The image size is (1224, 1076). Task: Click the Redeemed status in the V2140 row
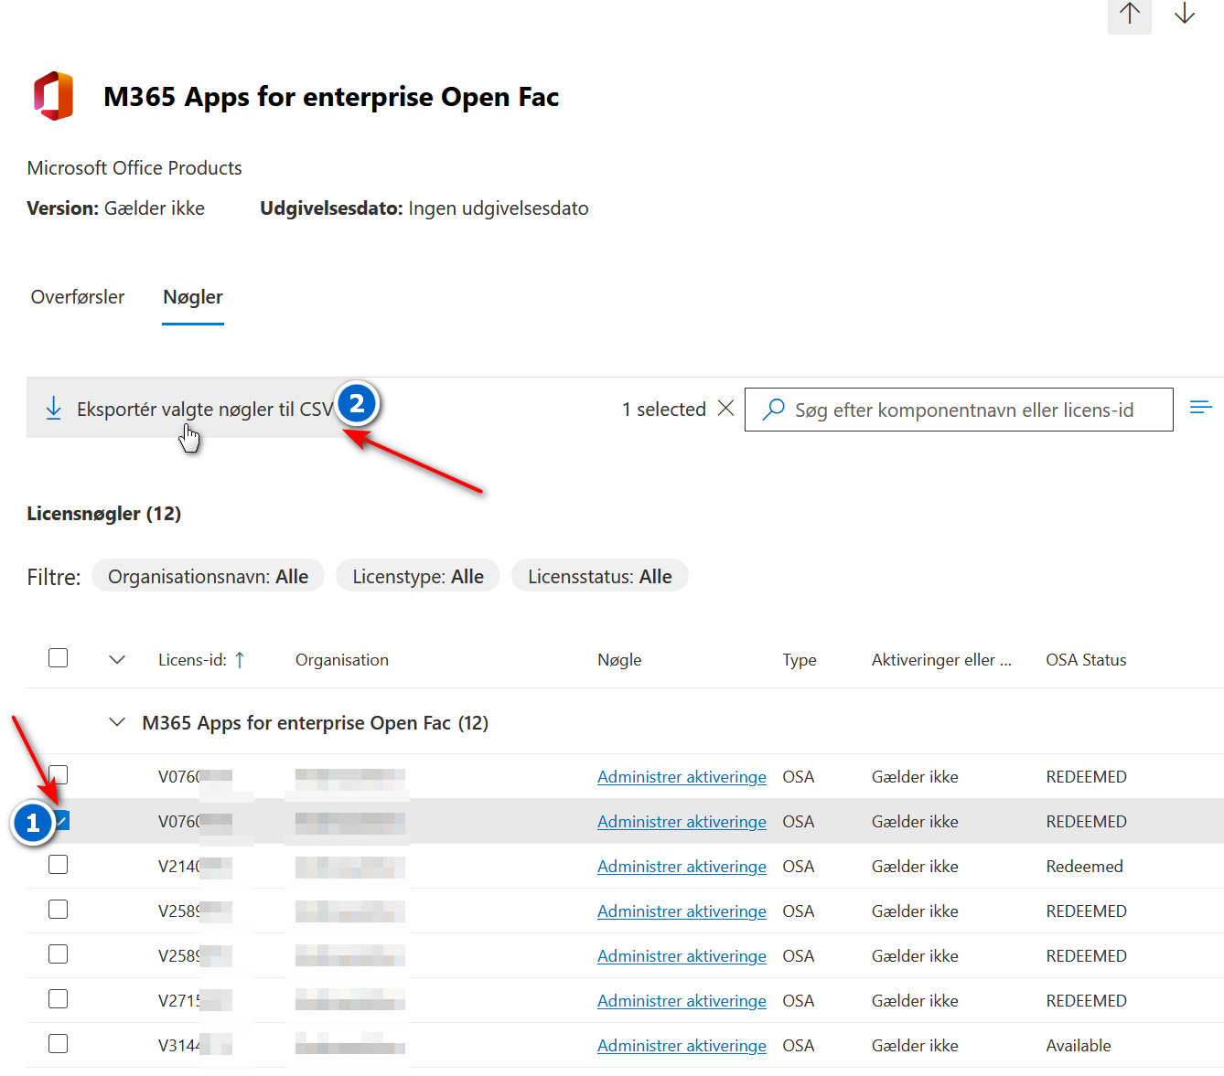(x=1084, y=867)
